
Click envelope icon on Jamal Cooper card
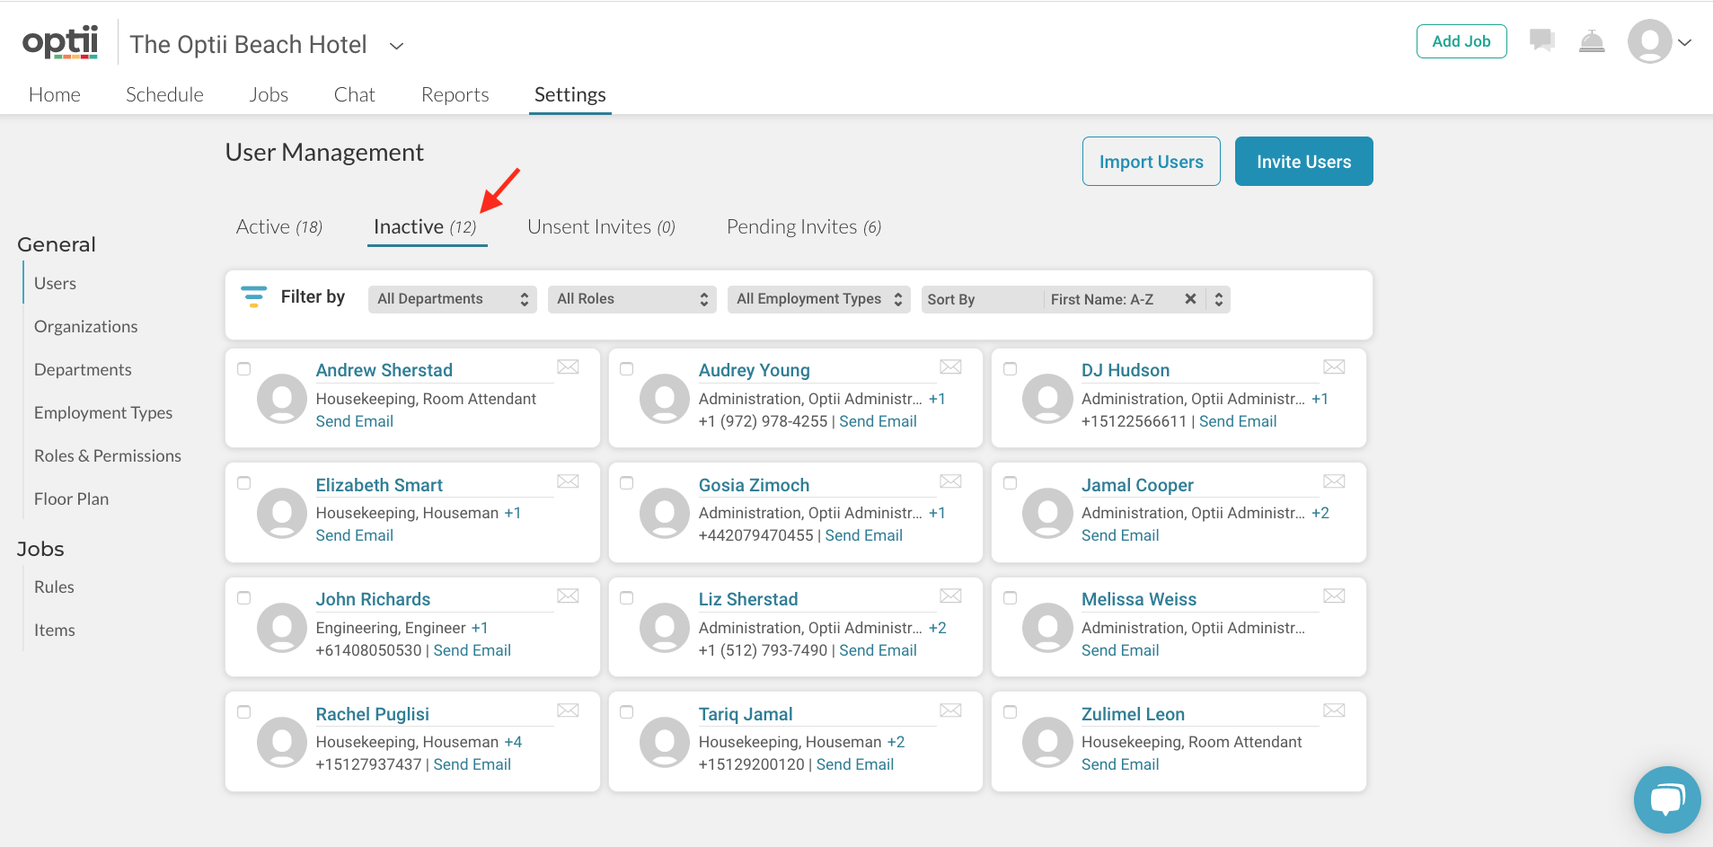1334,481
